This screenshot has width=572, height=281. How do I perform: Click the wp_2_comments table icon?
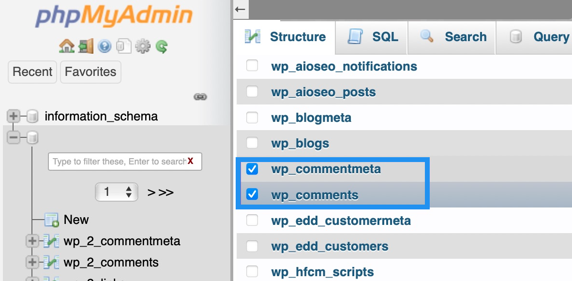pos(51,262)
